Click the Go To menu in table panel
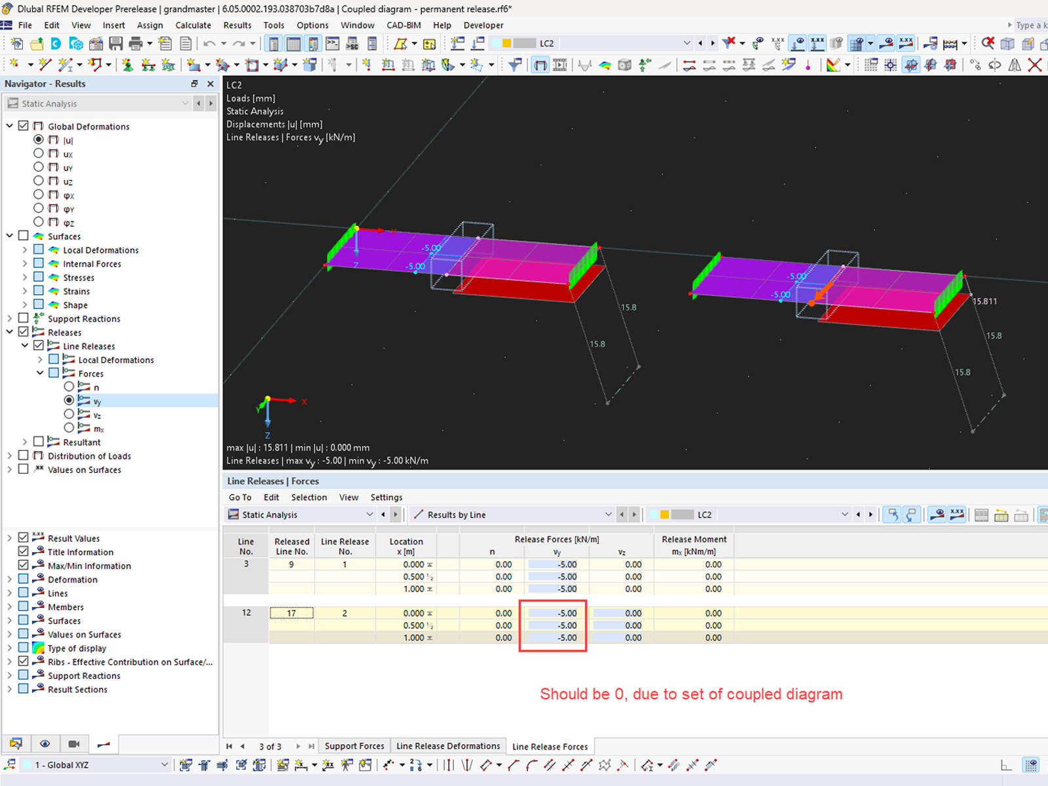1048x786 pixels. click(x=240, y=497)
